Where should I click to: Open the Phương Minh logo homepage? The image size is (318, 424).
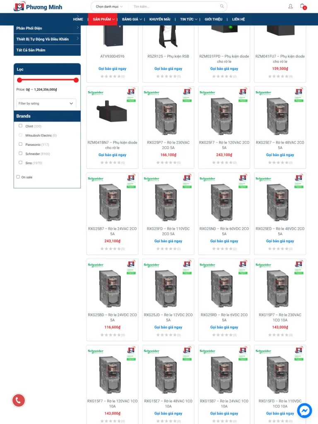[x=38, y=7]
